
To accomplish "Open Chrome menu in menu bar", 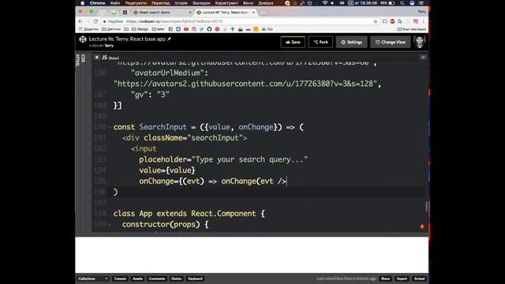I will [97, 3].
